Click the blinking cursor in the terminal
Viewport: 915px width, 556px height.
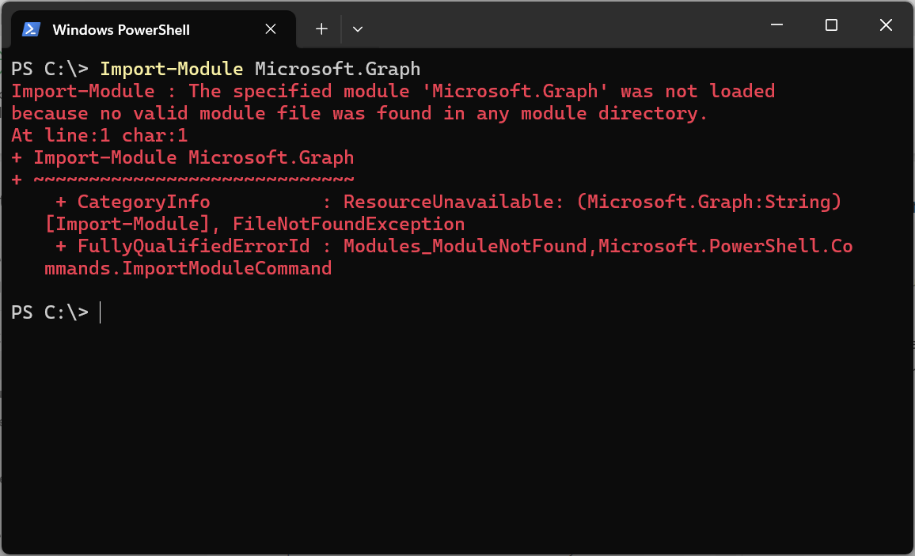[99, 312]
